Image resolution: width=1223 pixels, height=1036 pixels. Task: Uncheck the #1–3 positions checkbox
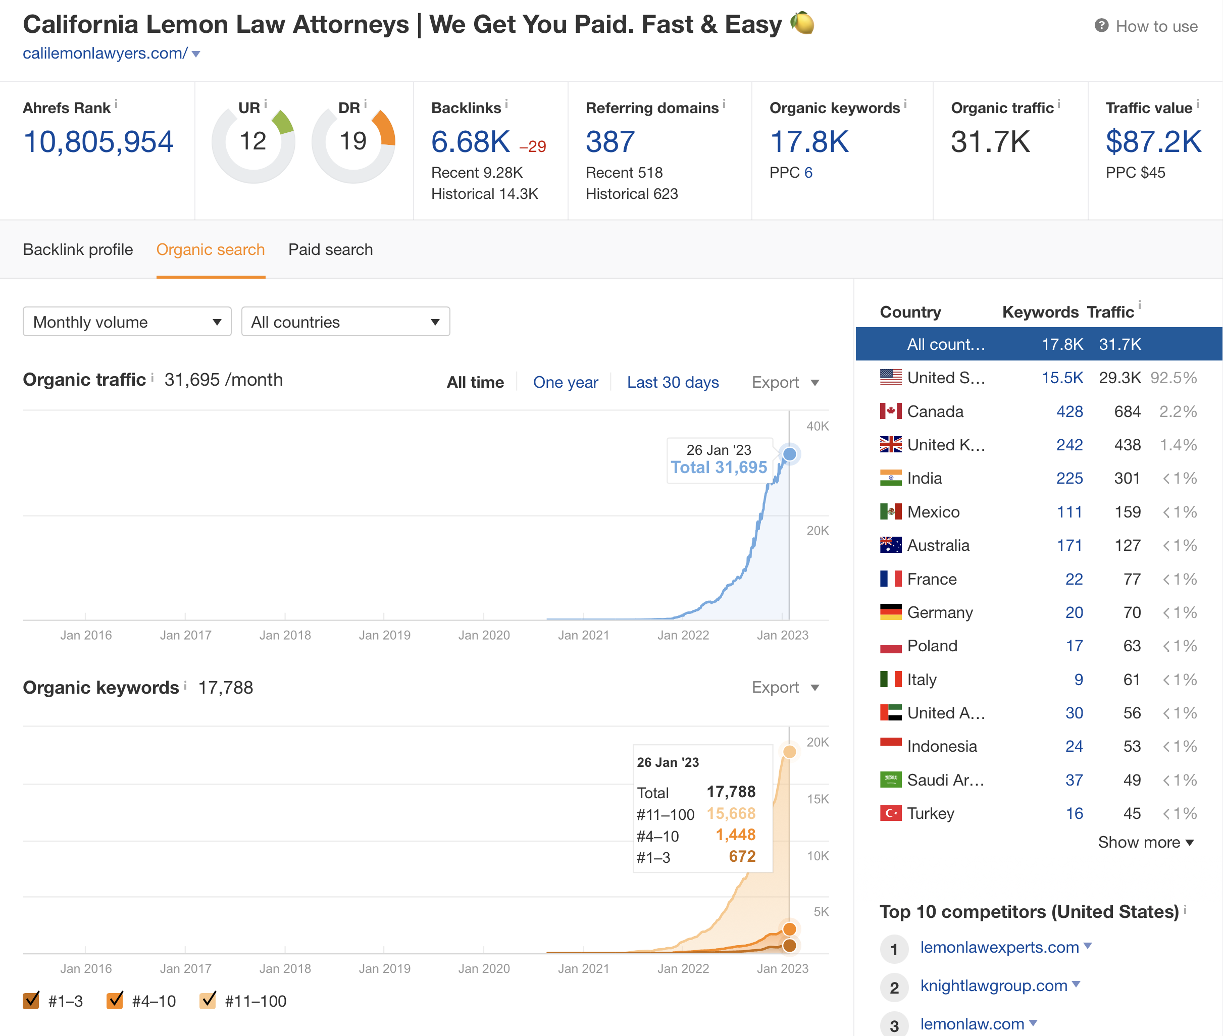click(x=31, y=1001)
